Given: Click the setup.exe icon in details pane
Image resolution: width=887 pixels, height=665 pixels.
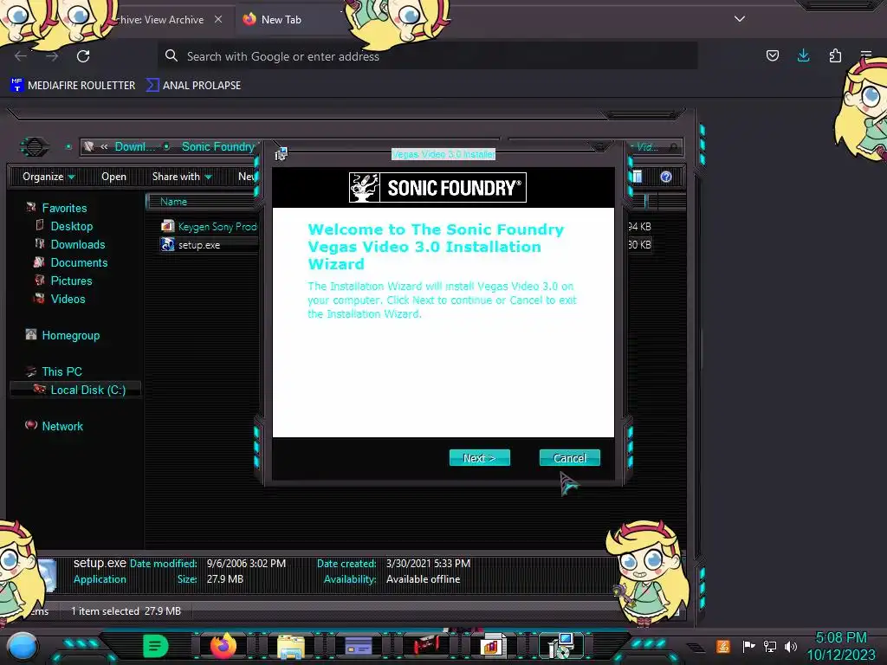Looking at the screenshot, I should [48, 574].
